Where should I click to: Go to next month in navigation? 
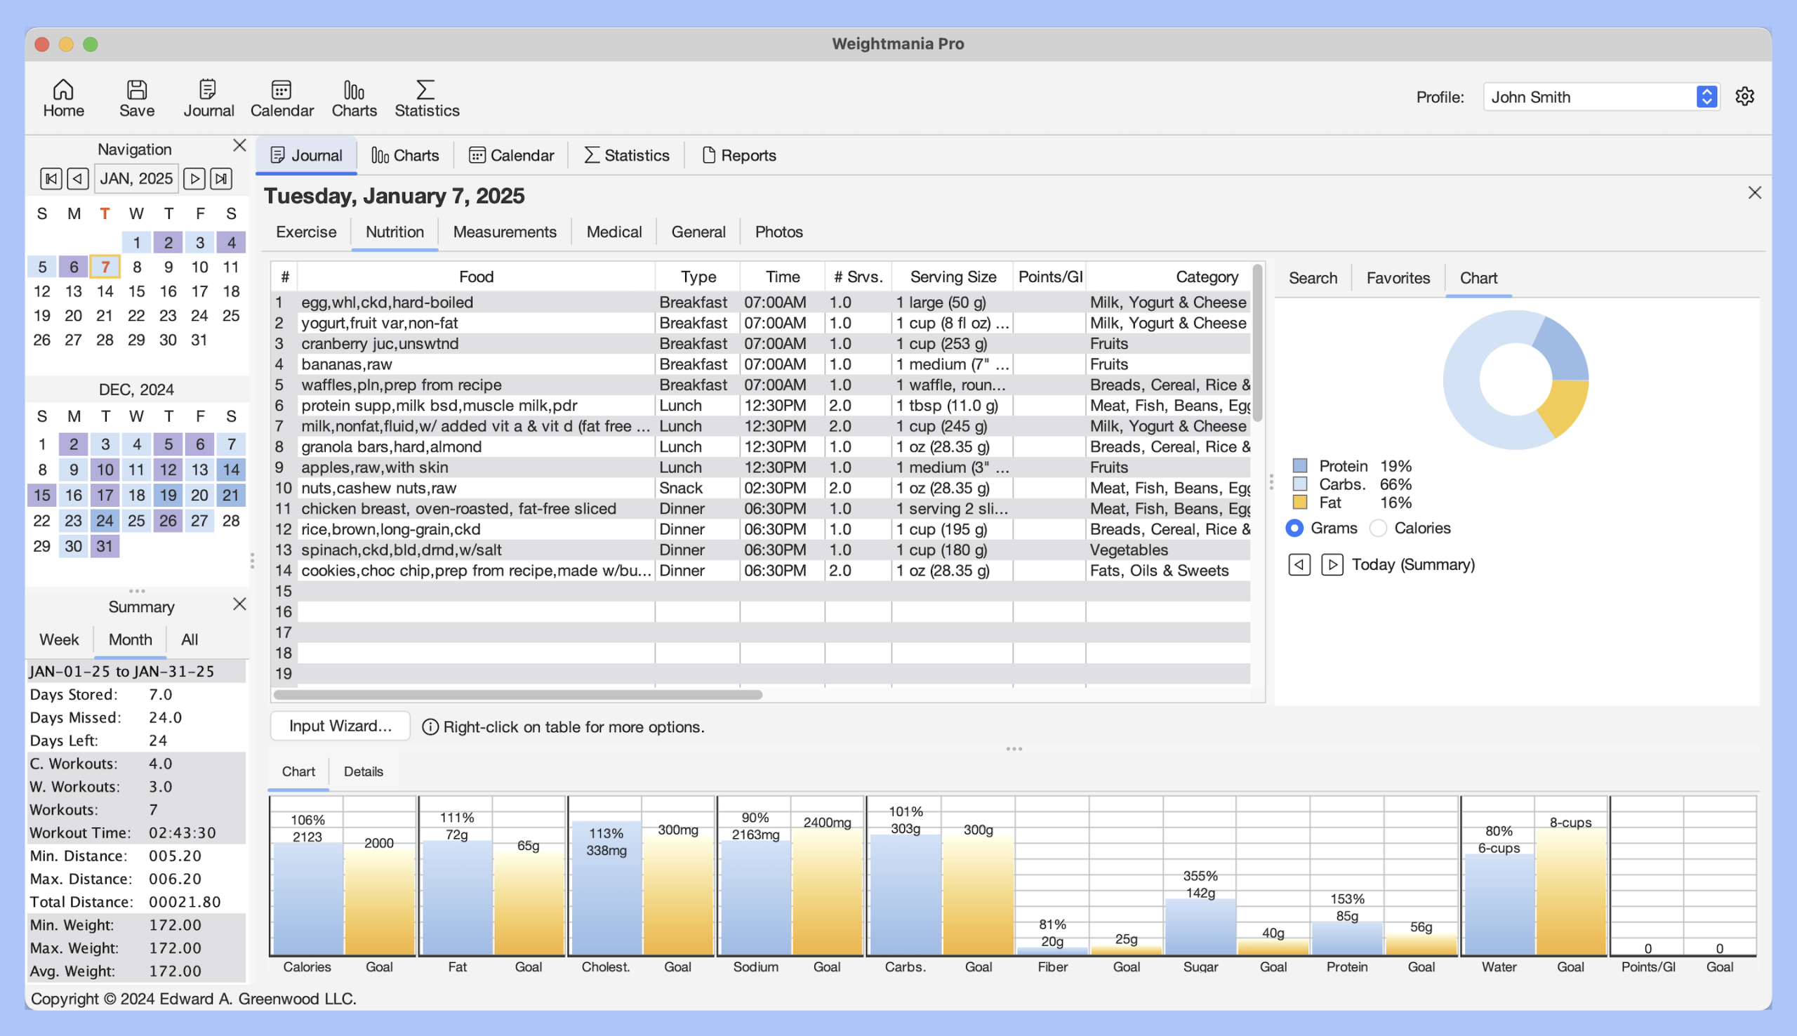click(x=194, y=178)
